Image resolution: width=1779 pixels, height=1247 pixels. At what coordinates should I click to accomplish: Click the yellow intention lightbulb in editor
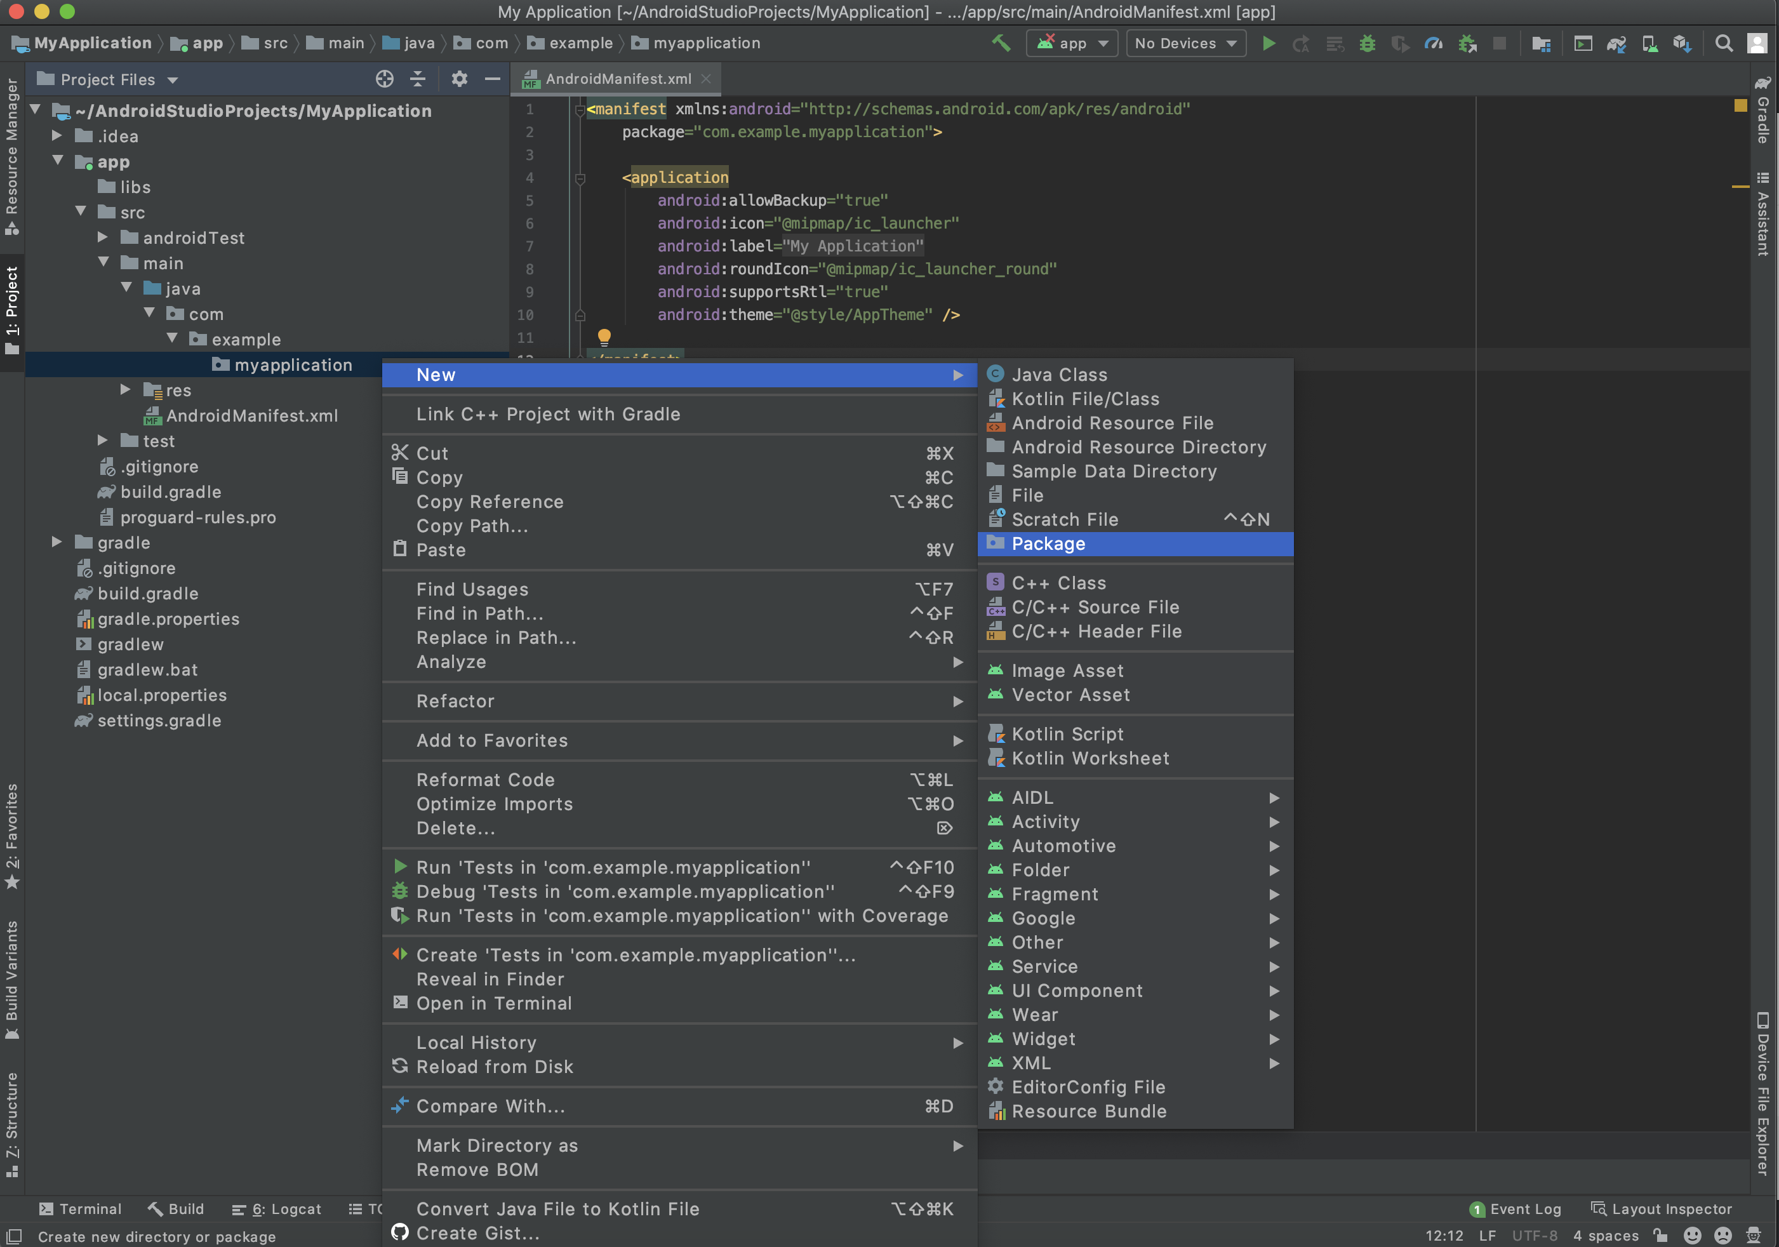point(604,337)
